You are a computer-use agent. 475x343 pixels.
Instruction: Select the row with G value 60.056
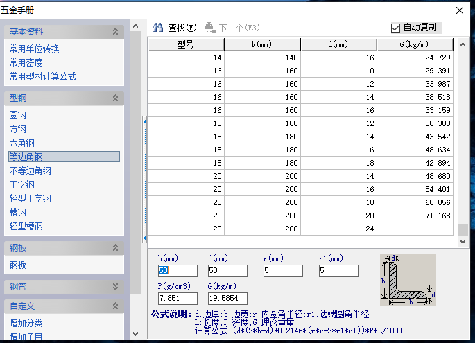coord(300,202)
